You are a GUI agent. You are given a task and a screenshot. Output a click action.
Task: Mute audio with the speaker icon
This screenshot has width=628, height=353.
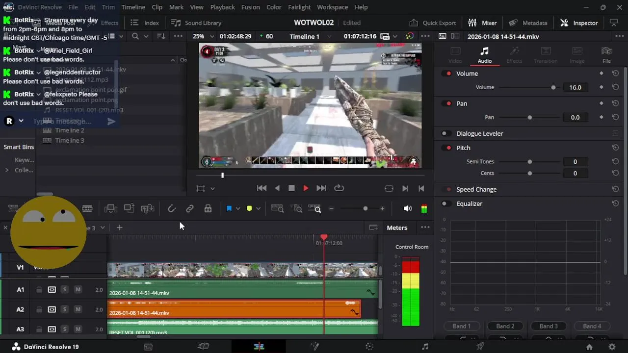coord(408,209)
